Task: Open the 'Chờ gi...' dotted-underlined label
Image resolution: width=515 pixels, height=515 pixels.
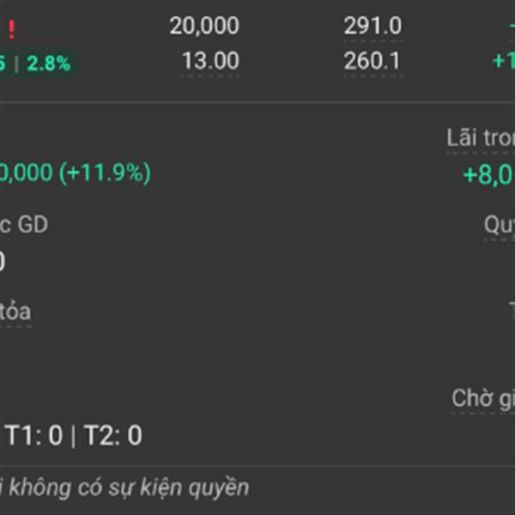Action: click(x=483, y=398)
